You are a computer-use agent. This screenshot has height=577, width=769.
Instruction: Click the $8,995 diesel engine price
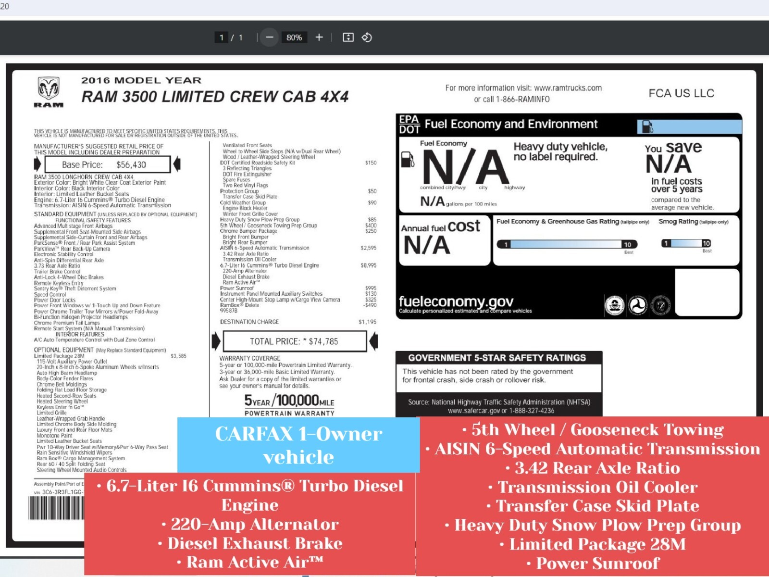pyautogui.click(x=369, y=265)
